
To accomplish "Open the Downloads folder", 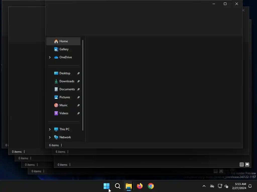I will (63, 81).
